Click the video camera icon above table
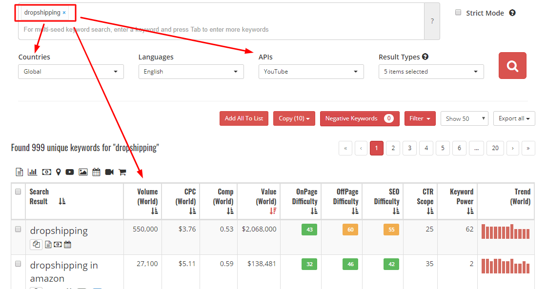The width and height of the screenshot is (547, 289). tap(109, 172)
